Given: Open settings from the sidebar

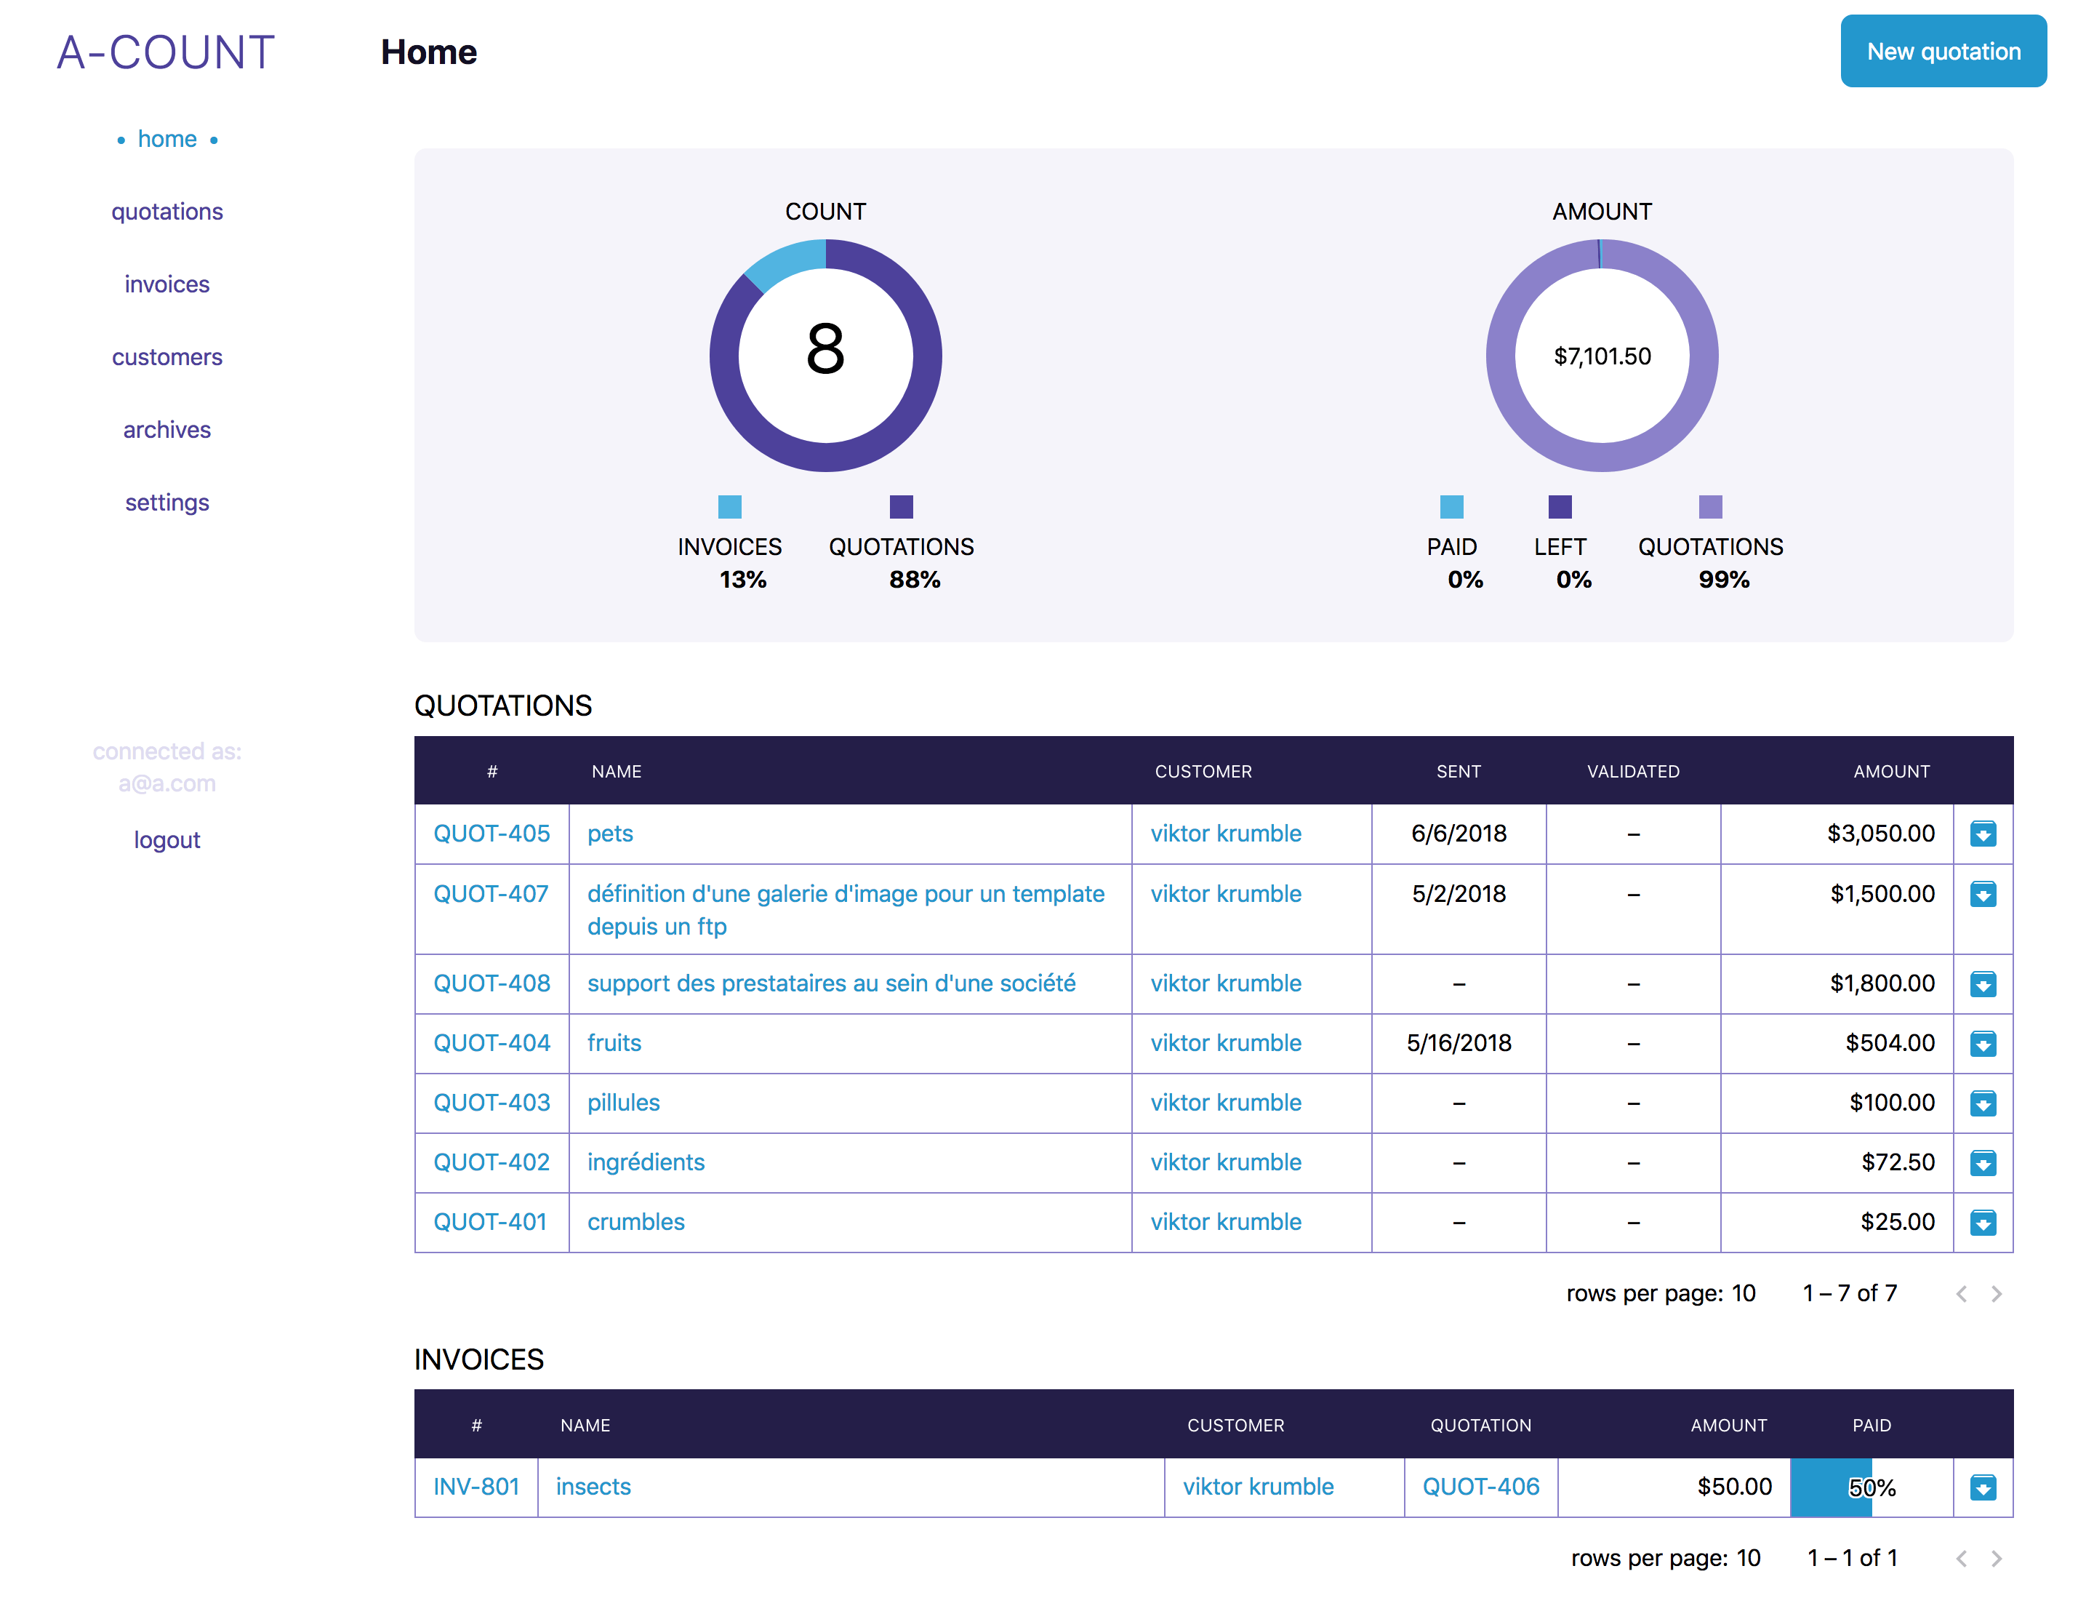Looking at the screenshot, I should pyautogui.click(x=167, y=503).
